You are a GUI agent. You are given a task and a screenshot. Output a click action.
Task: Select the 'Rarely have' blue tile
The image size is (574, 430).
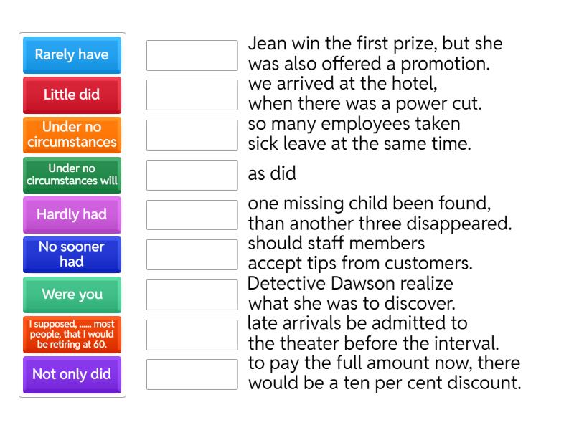tap(72, 55)
